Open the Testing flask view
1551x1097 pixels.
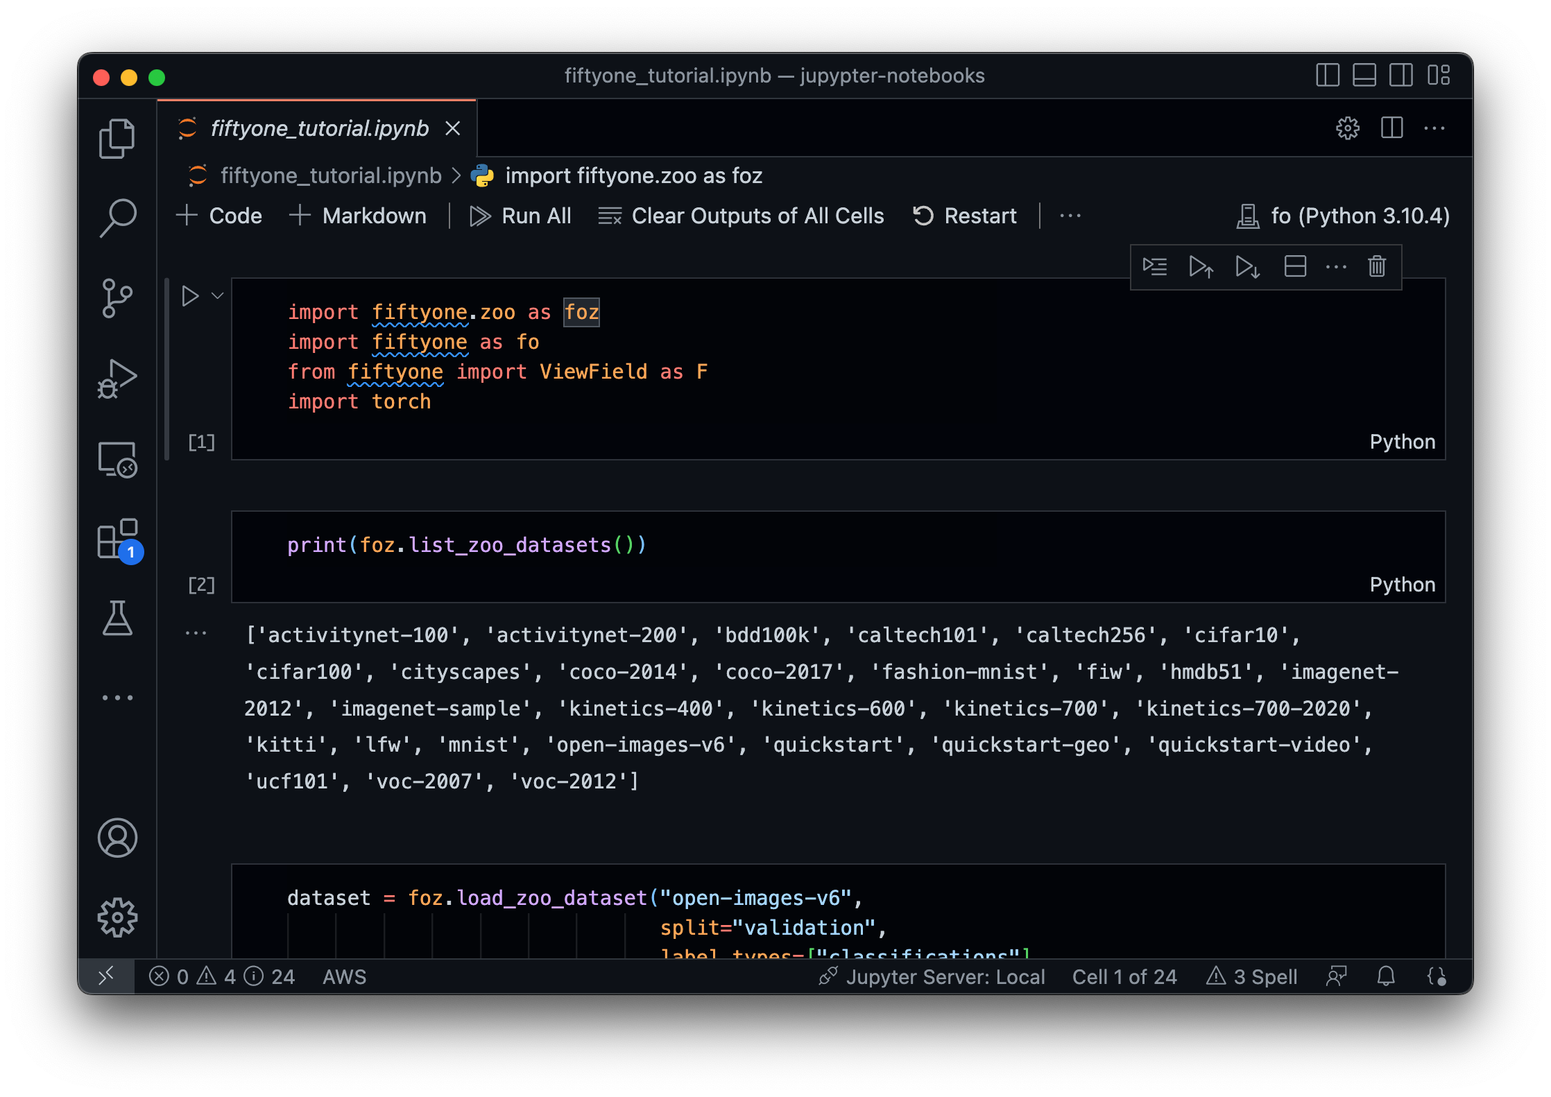coord(117,618)
